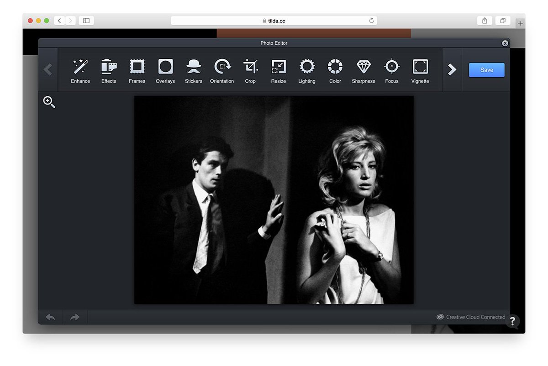Undo the last edit
The height and width of the screenshot is (366, 548).
pos(50,317)
